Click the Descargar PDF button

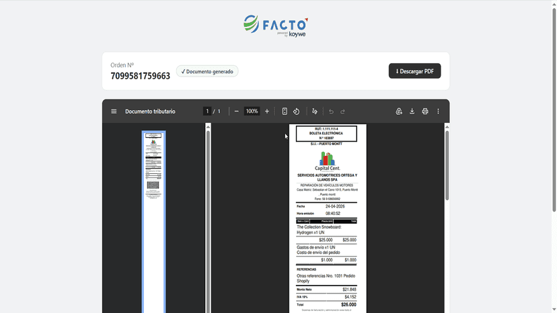click(x=414, y=71)
